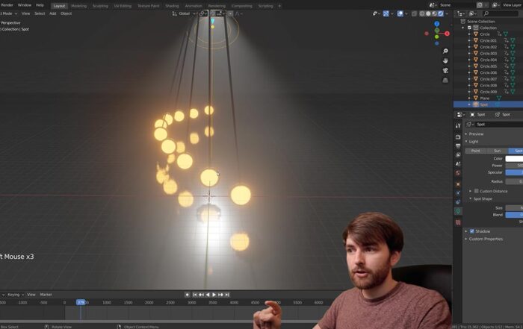Switch to the Shading workspace tab
523x329 pixels.
coord(172,5)
